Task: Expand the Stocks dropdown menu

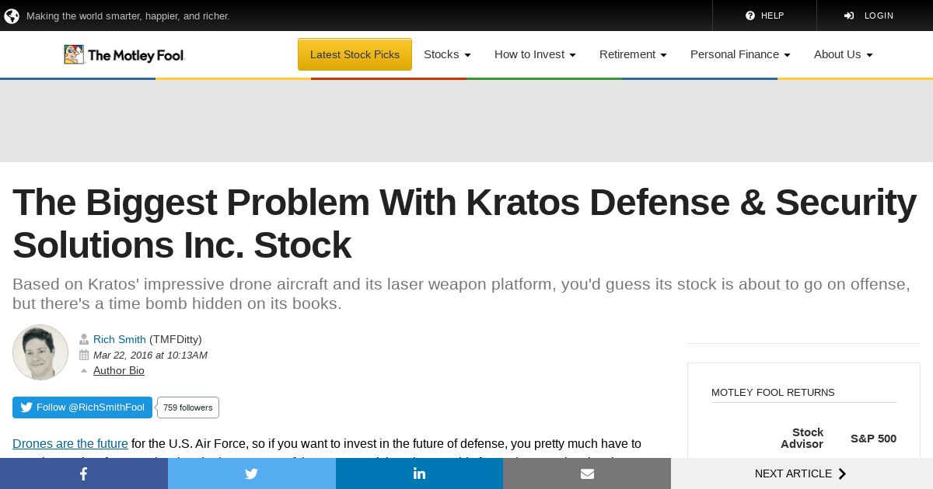Action: (447, 54)
